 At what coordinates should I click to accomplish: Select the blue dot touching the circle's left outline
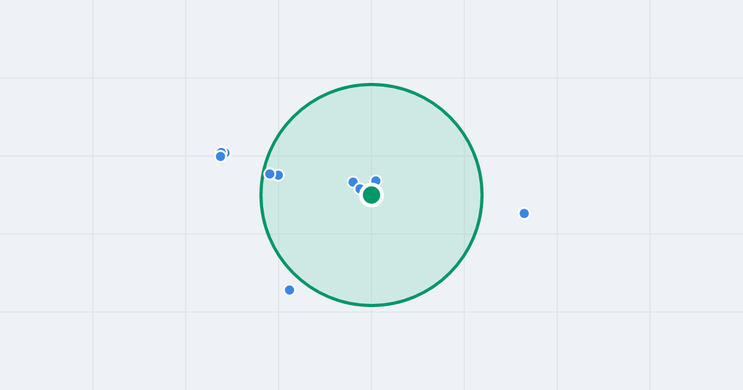point(269,174)
